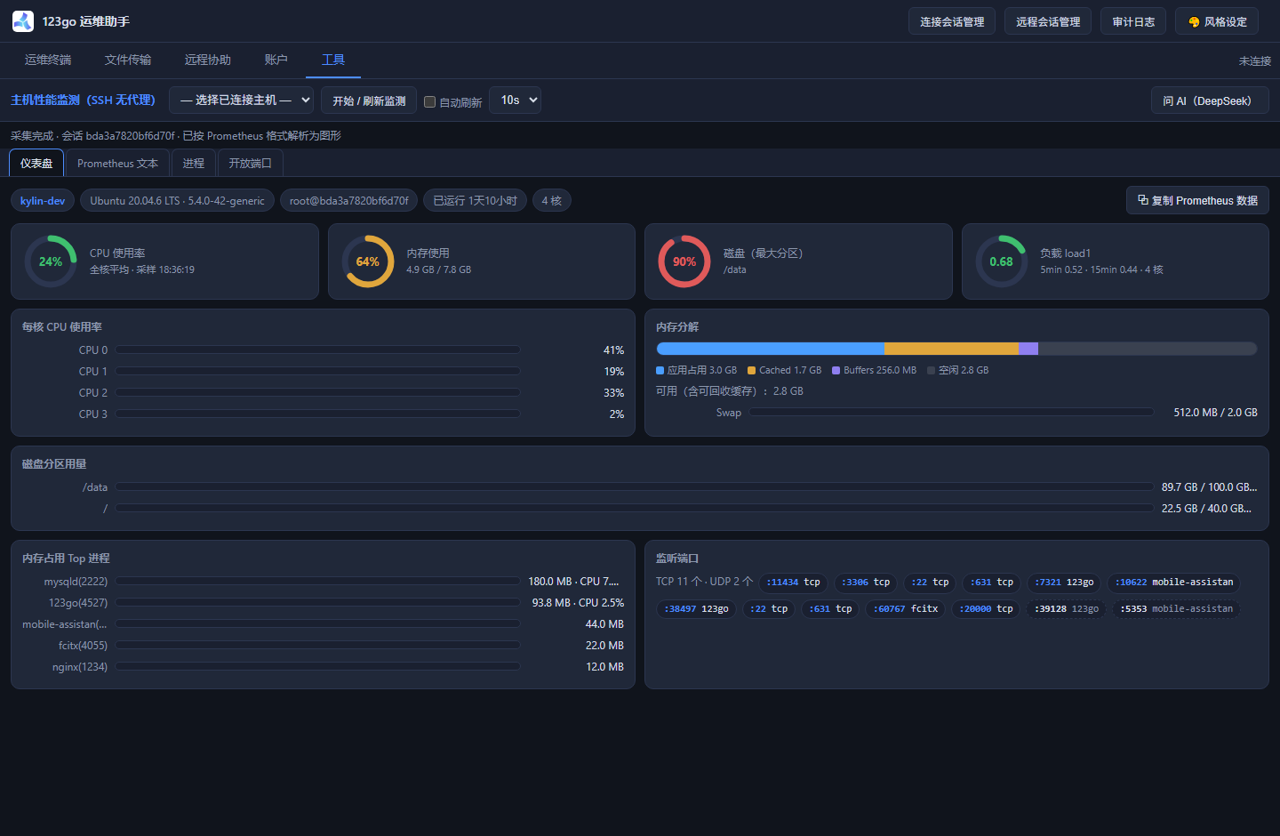Click the purple Buffers legend swatch

pos(836,371)
